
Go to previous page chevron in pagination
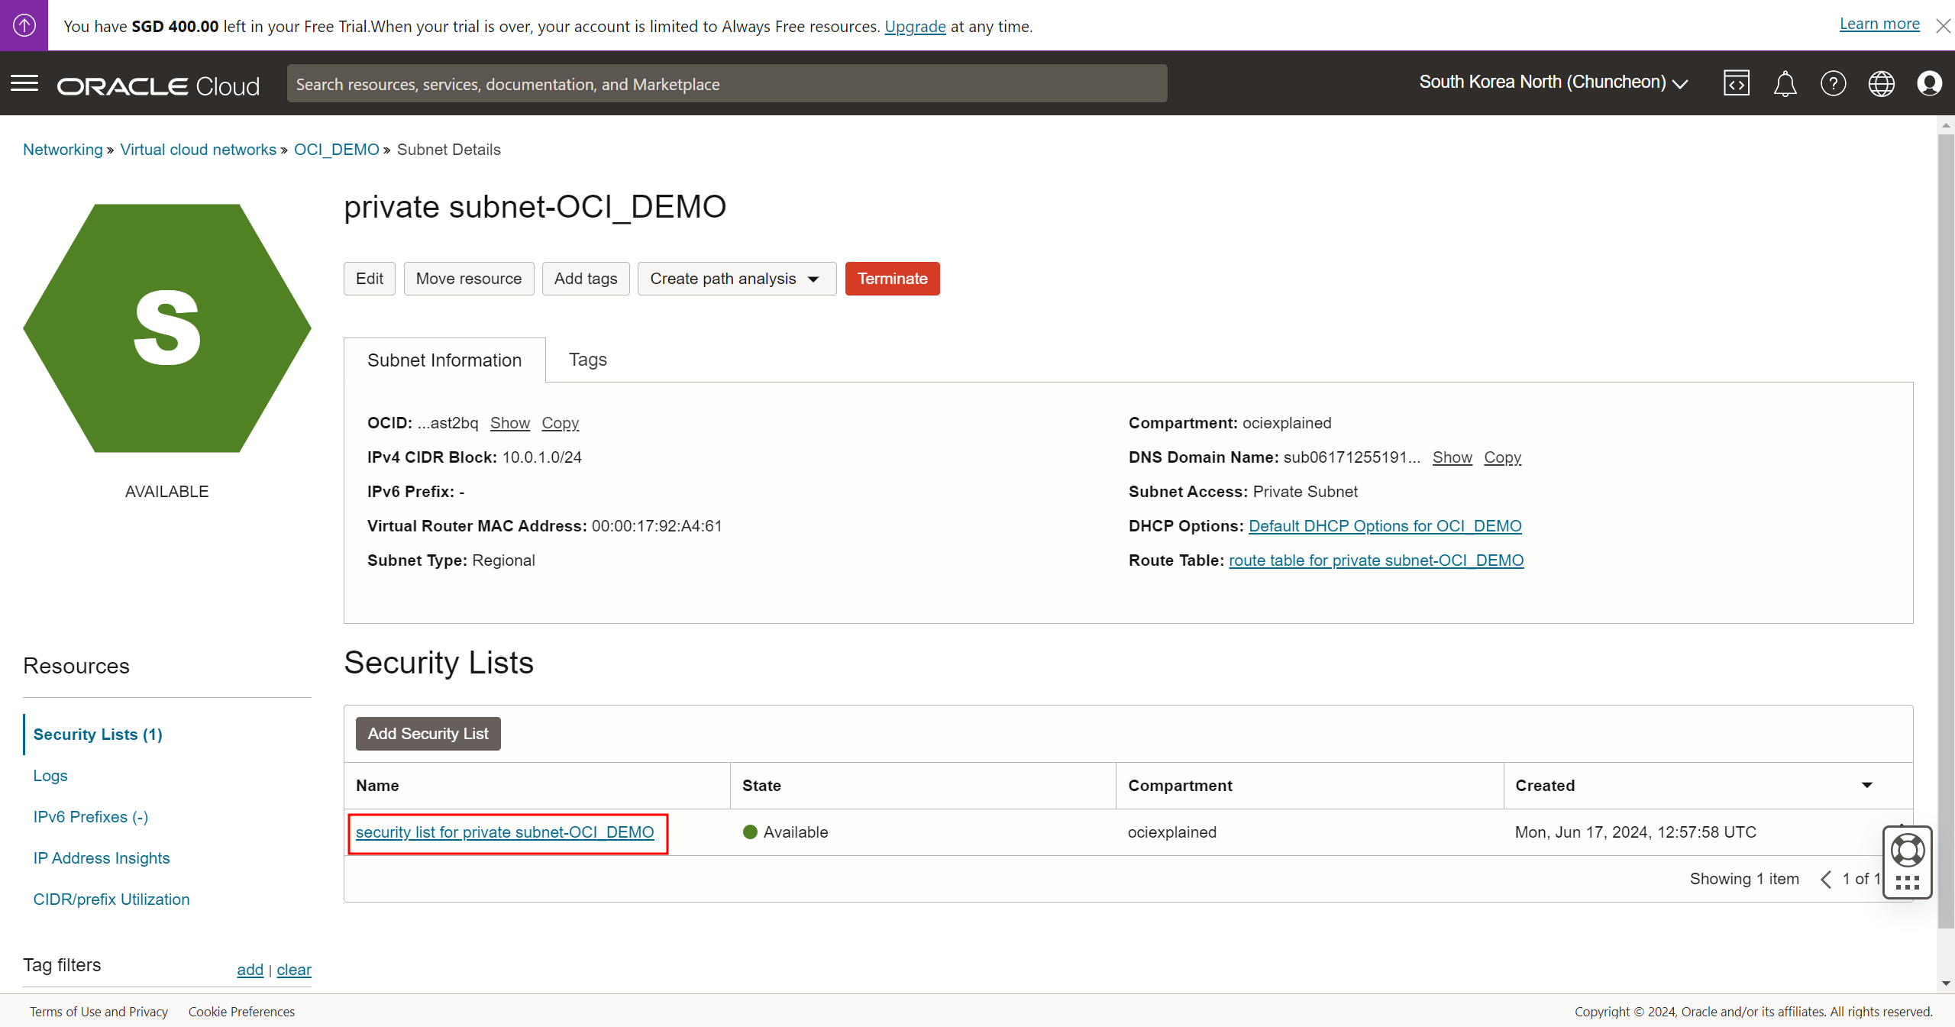(1826, 879)
